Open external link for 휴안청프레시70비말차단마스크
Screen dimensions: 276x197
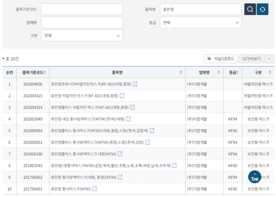(x=135, y=84)
